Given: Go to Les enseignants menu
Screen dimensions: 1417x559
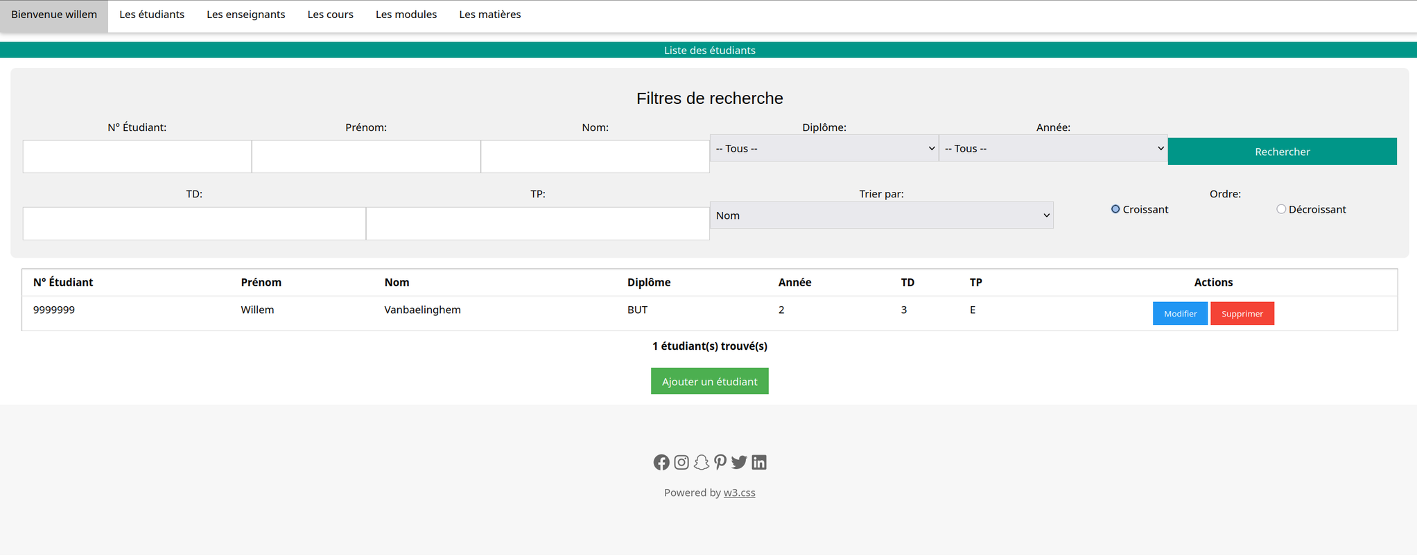Looking at the screenshot, I should (246, 15).
